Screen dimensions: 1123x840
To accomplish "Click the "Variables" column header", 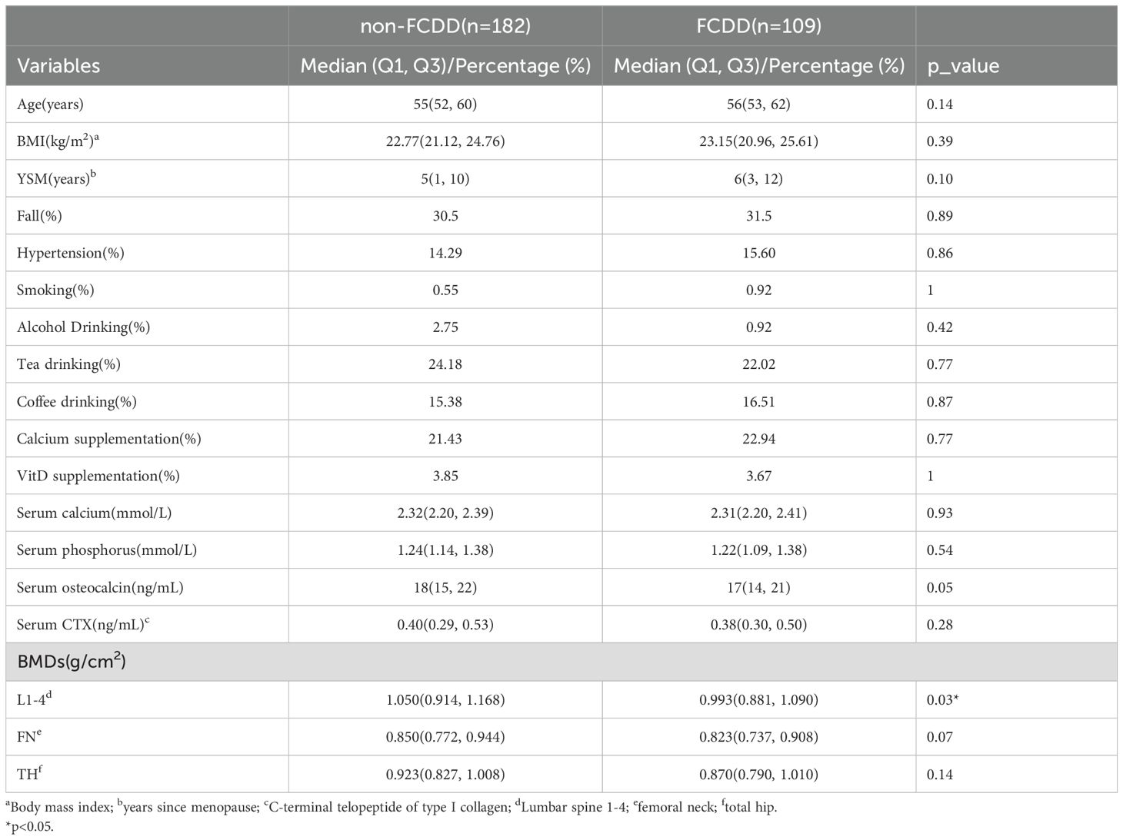I will click(x=58, y=65).
